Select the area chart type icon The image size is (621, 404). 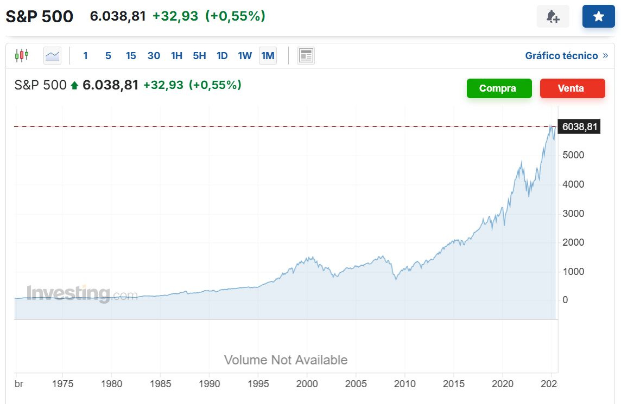pyautogui.click(x=52, y=55)
